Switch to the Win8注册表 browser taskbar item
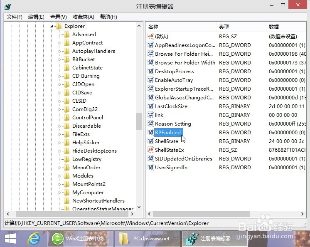This screenshot has width=310, height=247. (80, 239)
